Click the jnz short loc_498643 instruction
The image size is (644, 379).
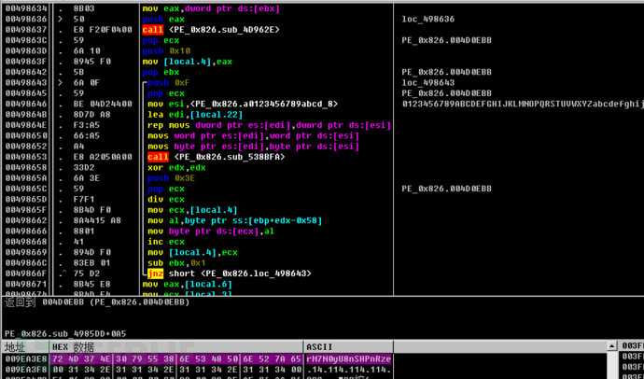230,274
